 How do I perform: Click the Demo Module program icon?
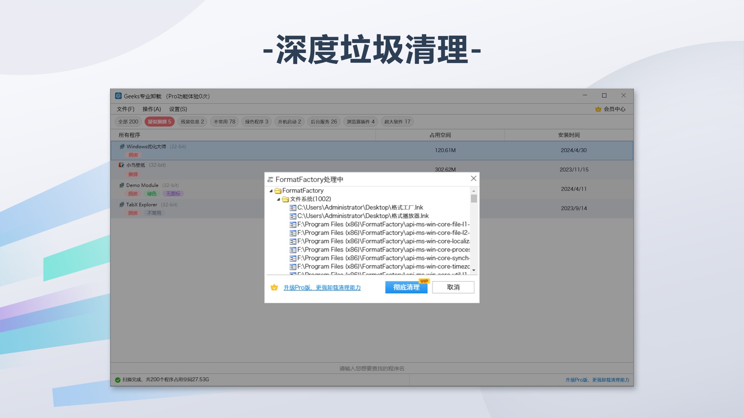coord(121,185)
